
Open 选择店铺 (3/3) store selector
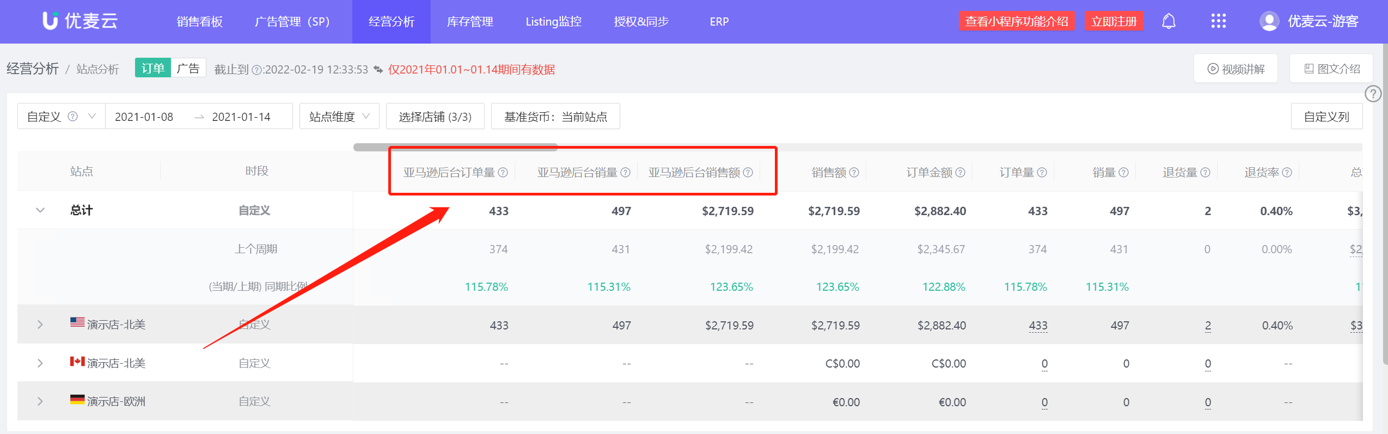coord(435,117)
